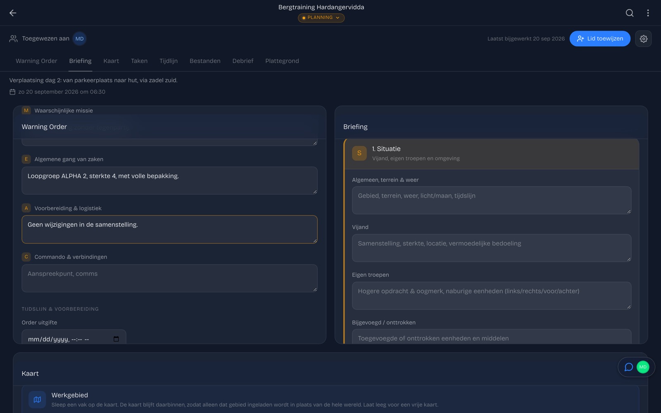
Task: Click the Algemene gang van zaken text area
Action: click(x=169, y=180)
